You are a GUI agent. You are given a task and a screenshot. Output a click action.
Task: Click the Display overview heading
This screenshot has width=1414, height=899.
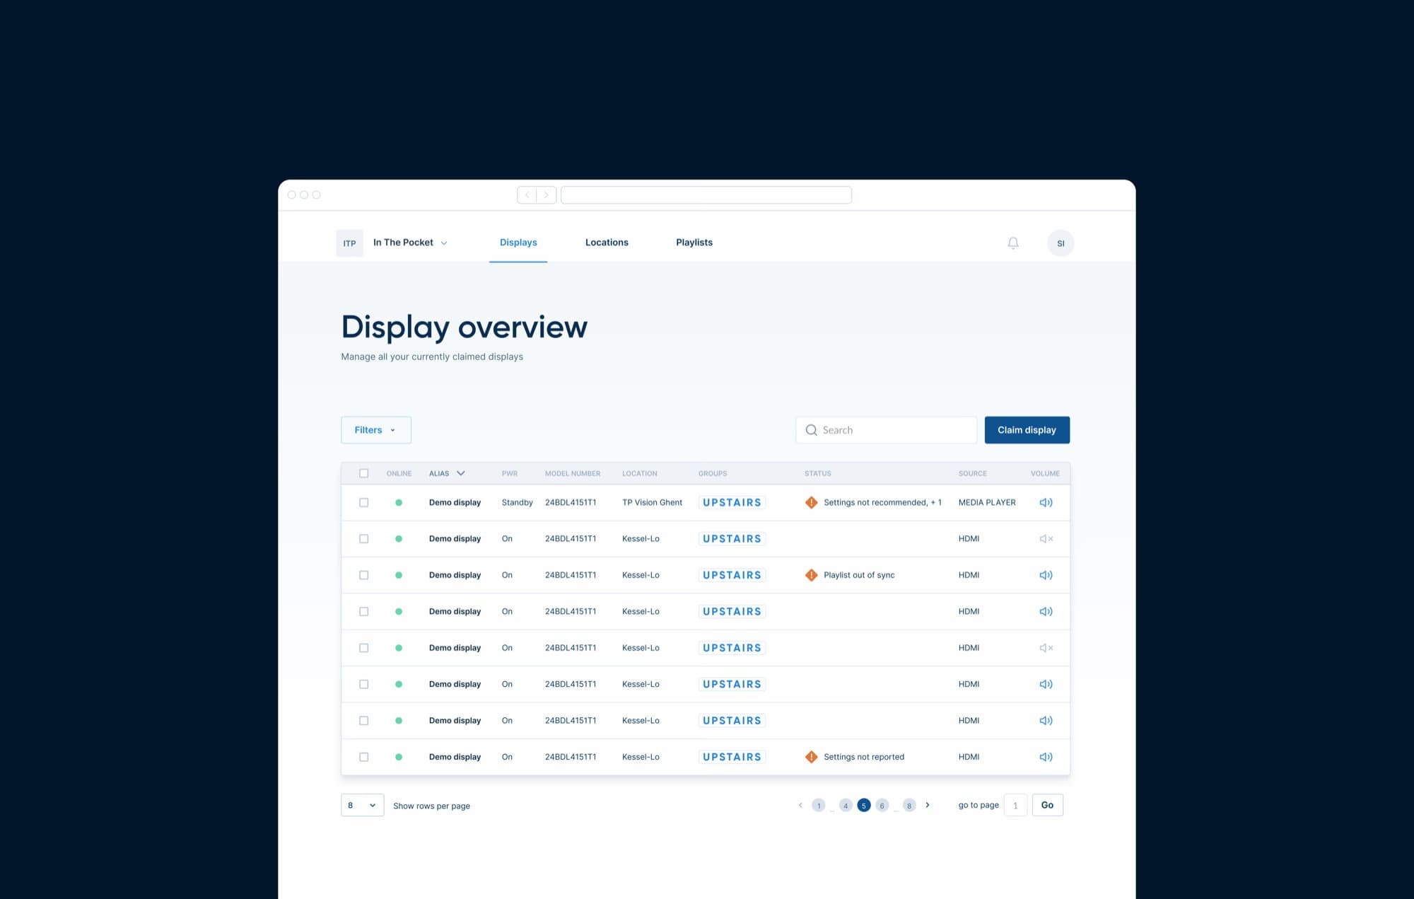click(464, 327)
